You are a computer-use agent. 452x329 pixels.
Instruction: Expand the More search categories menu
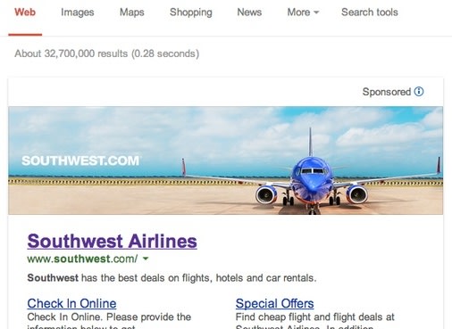click(x=303, y=12)
